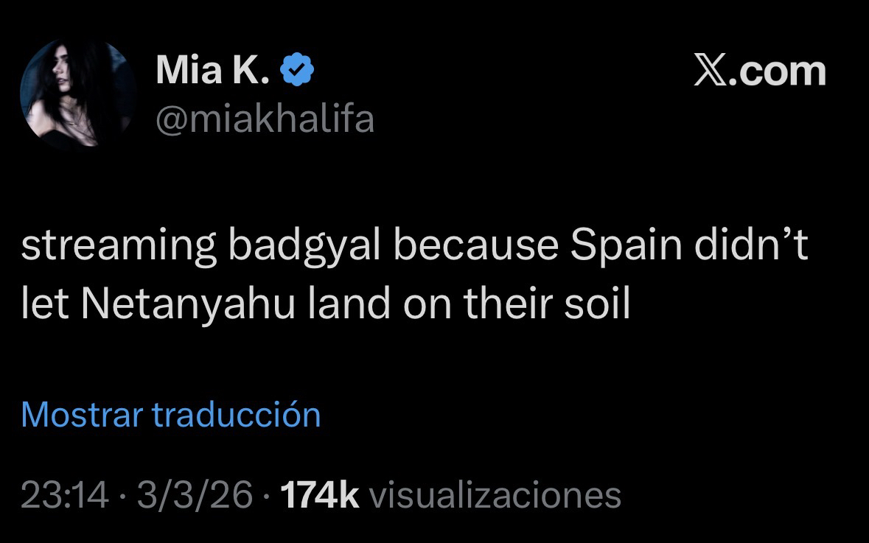869x543 pixels.
Task: Click the display name Mia K.
Action: [x=214, y=71]
